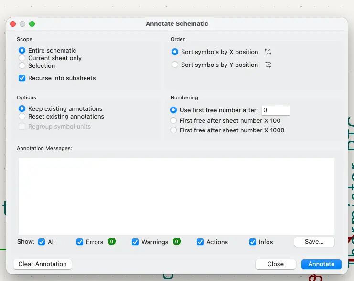The image size is (354, 281).
Task: Click the Order section heading
Action: [178, 39]
